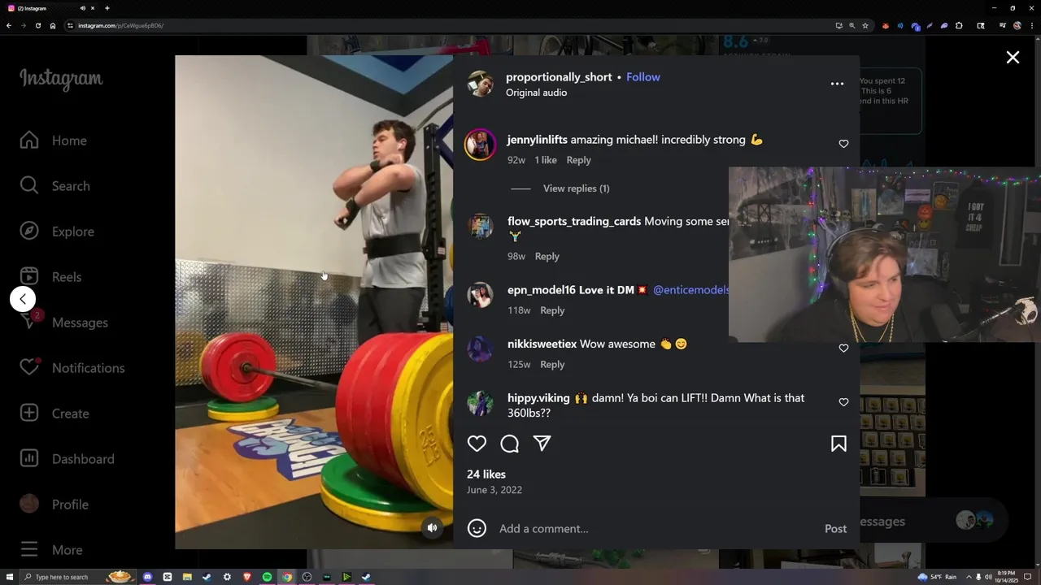This screenshot has width=1041, height=585.
Task: Open the post's three-dot options menu
Action: coord(837,84)
